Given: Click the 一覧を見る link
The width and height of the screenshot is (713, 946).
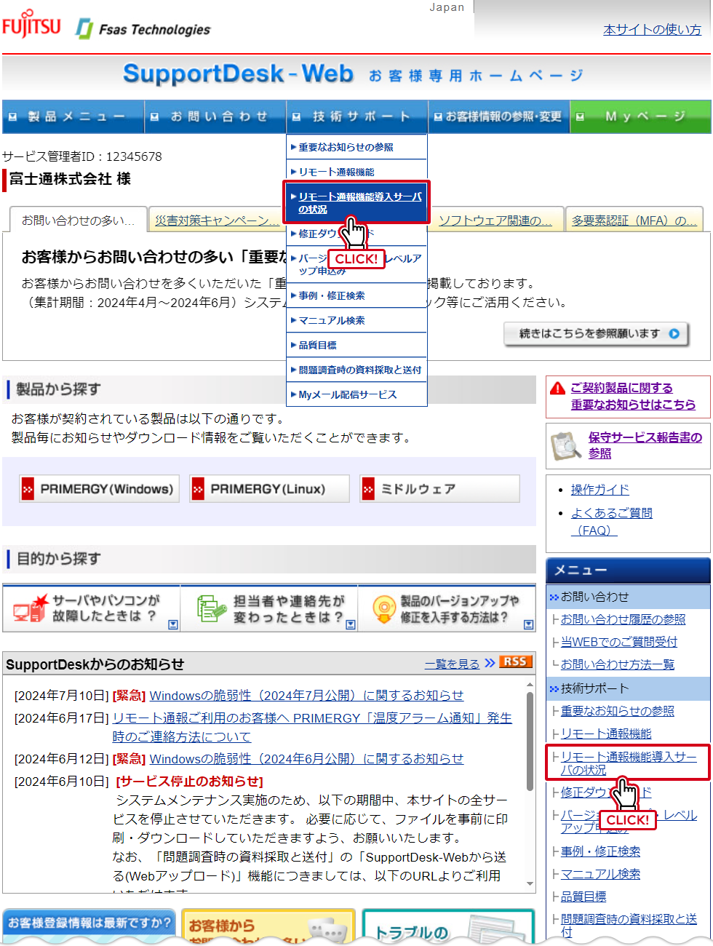Looking at the screenshot, I should 452,664.
